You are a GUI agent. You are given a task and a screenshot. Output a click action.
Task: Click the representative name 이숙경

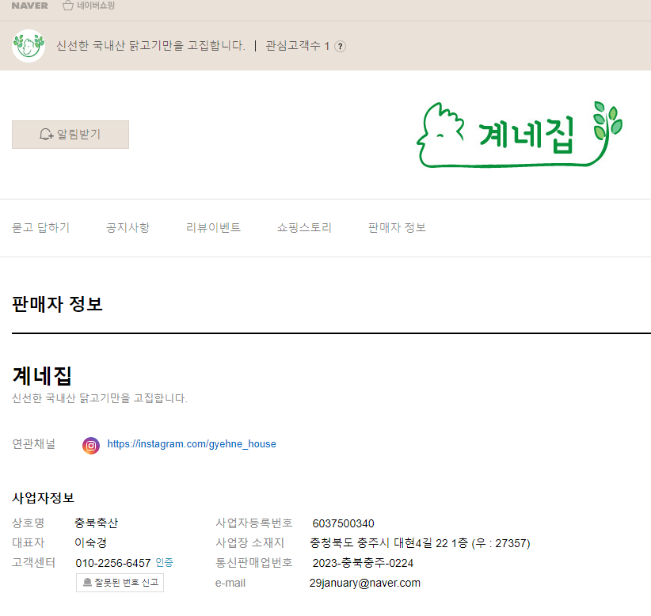point(90,542)
